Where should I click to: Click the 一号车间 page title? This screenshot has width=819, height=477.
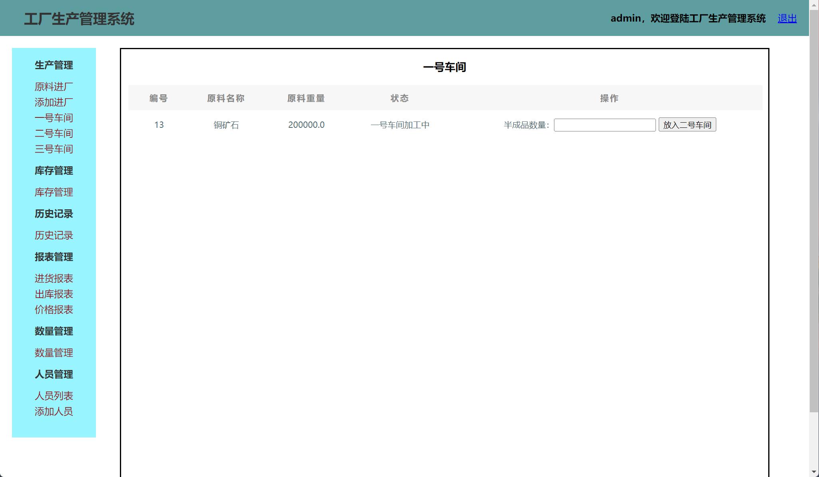click(444, 67)
